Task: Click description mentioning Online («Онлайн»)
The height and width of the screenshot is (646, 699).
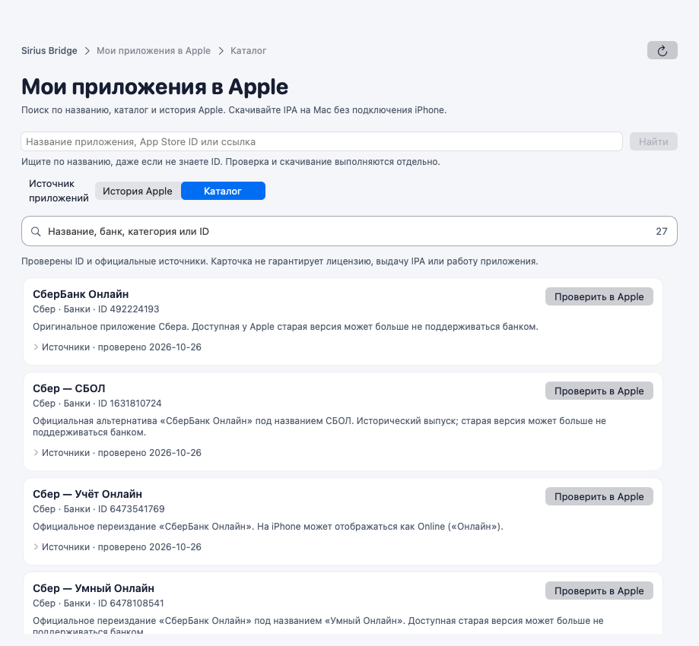Action: point(268,526)
